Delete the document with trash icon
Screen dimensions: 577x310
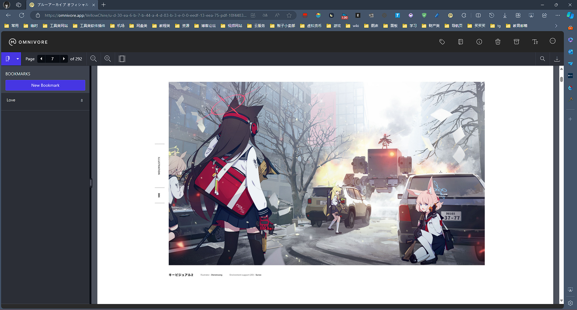coord(498,42)
